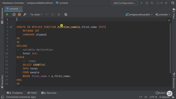This screenshot has width=176, height=99.
Task: Click the END; statement
Action: coord(20,80)
